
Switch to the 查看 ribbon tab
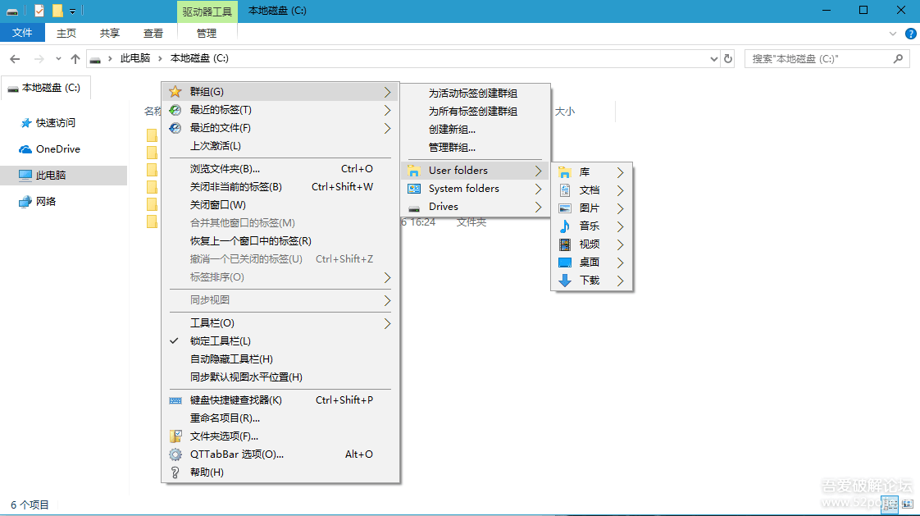[153, 34]
